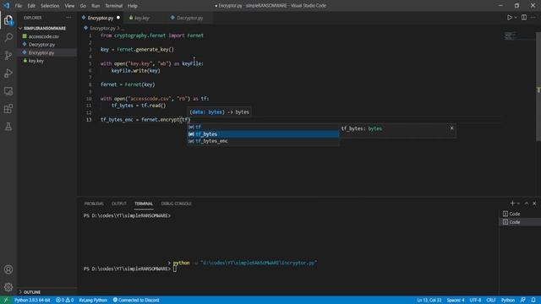Close the suggestion details popup

[x=451, y=128]
